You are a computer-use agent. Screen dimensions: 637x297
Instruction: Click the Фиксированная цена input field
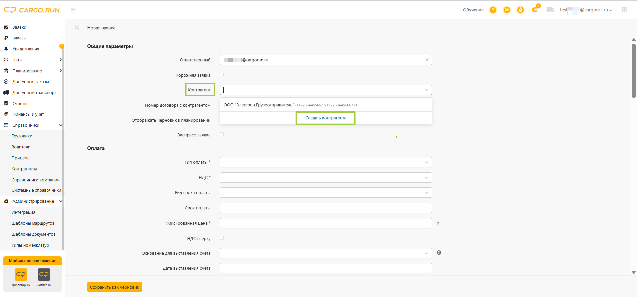pyautogui.click(x=326, y=223)
